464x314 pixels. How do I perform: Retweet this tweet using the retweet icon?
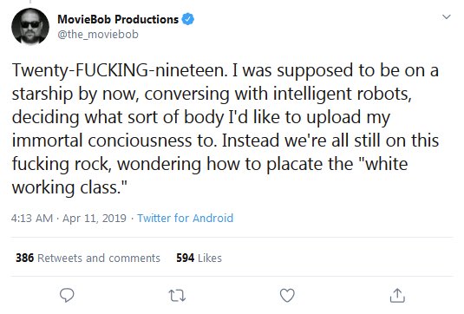[177, 296]
